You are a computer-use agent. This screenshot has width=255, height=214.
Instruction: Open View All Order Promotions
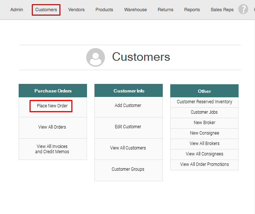pyautogui.click(x=204, y=164)
